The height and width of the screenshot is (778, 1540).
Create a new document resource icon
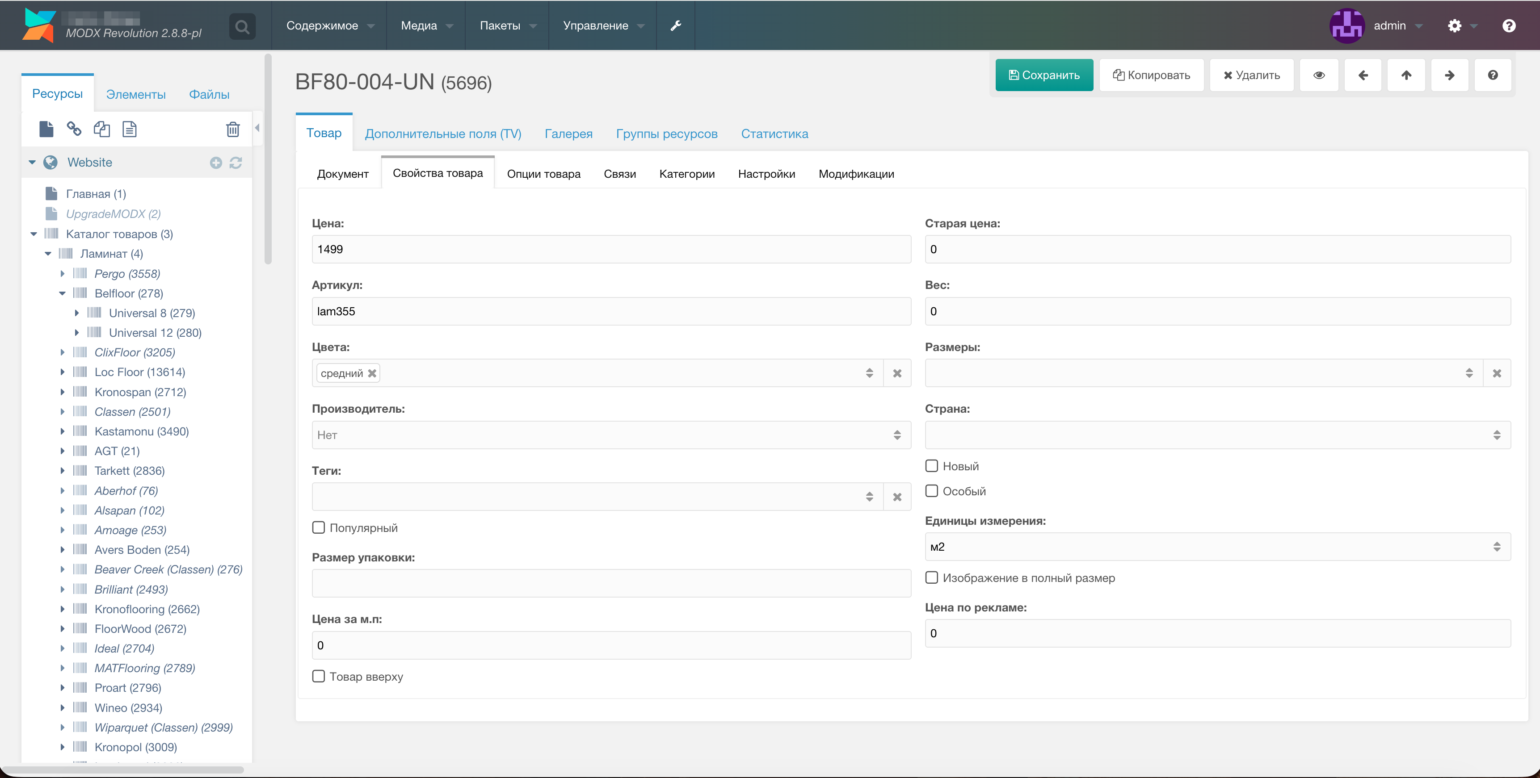[46, 129]
